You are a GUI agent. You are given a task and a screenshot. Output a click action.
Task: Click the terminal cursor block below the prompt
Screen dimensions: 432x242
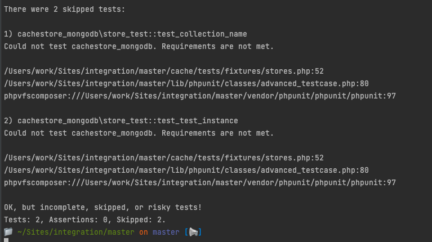pyautogui.click(x=6, y=240)
